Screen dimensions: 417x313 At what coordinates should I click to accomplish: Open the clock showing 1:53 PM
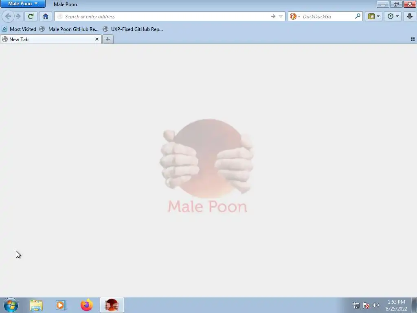(396, 305)
